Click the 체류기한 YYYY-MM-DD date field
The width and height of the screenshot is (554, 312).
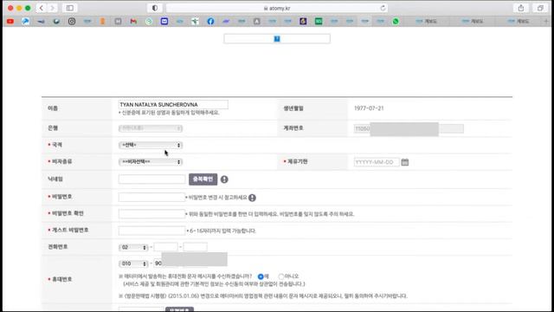point(377,162)
